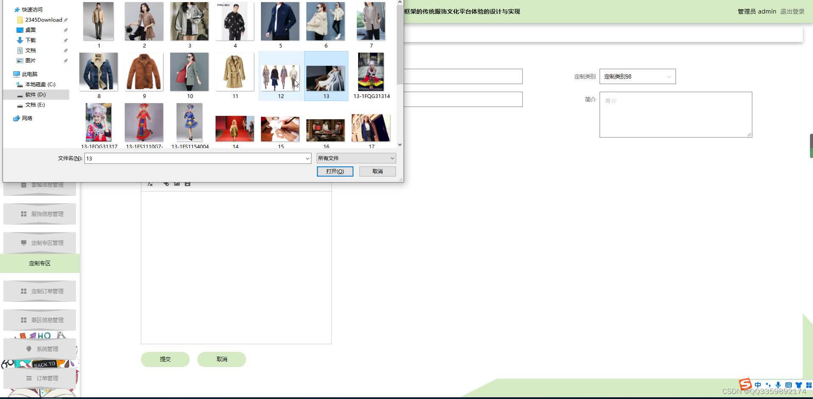Click the editor insert-link icon
Viewport: 813px width, 399px height.
[x=166, y=184]
